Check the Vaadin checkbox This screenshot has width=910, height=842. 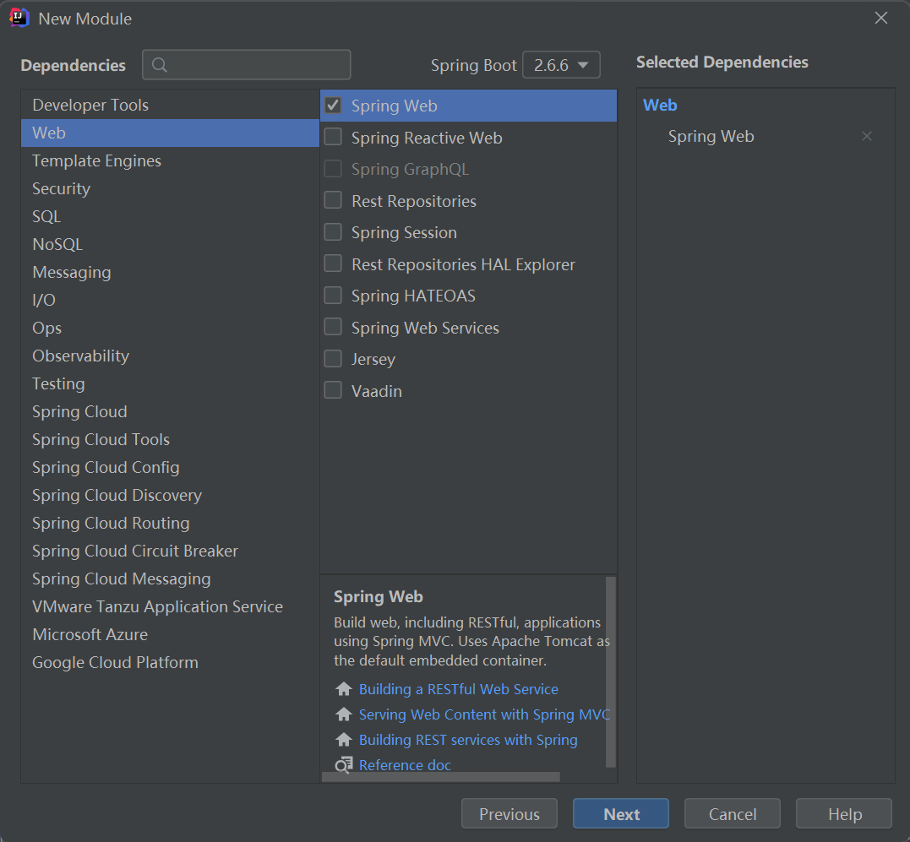pyautogui.click(x=333, y=390)
